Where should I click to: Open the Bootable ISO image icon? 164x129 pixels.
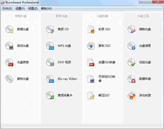91,79
